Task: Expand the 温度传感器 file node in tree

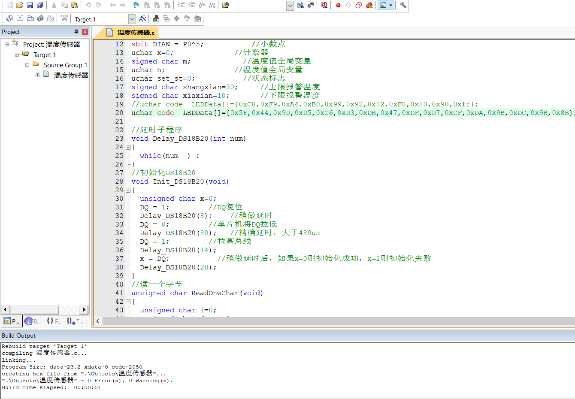Action: coord(38,75)
